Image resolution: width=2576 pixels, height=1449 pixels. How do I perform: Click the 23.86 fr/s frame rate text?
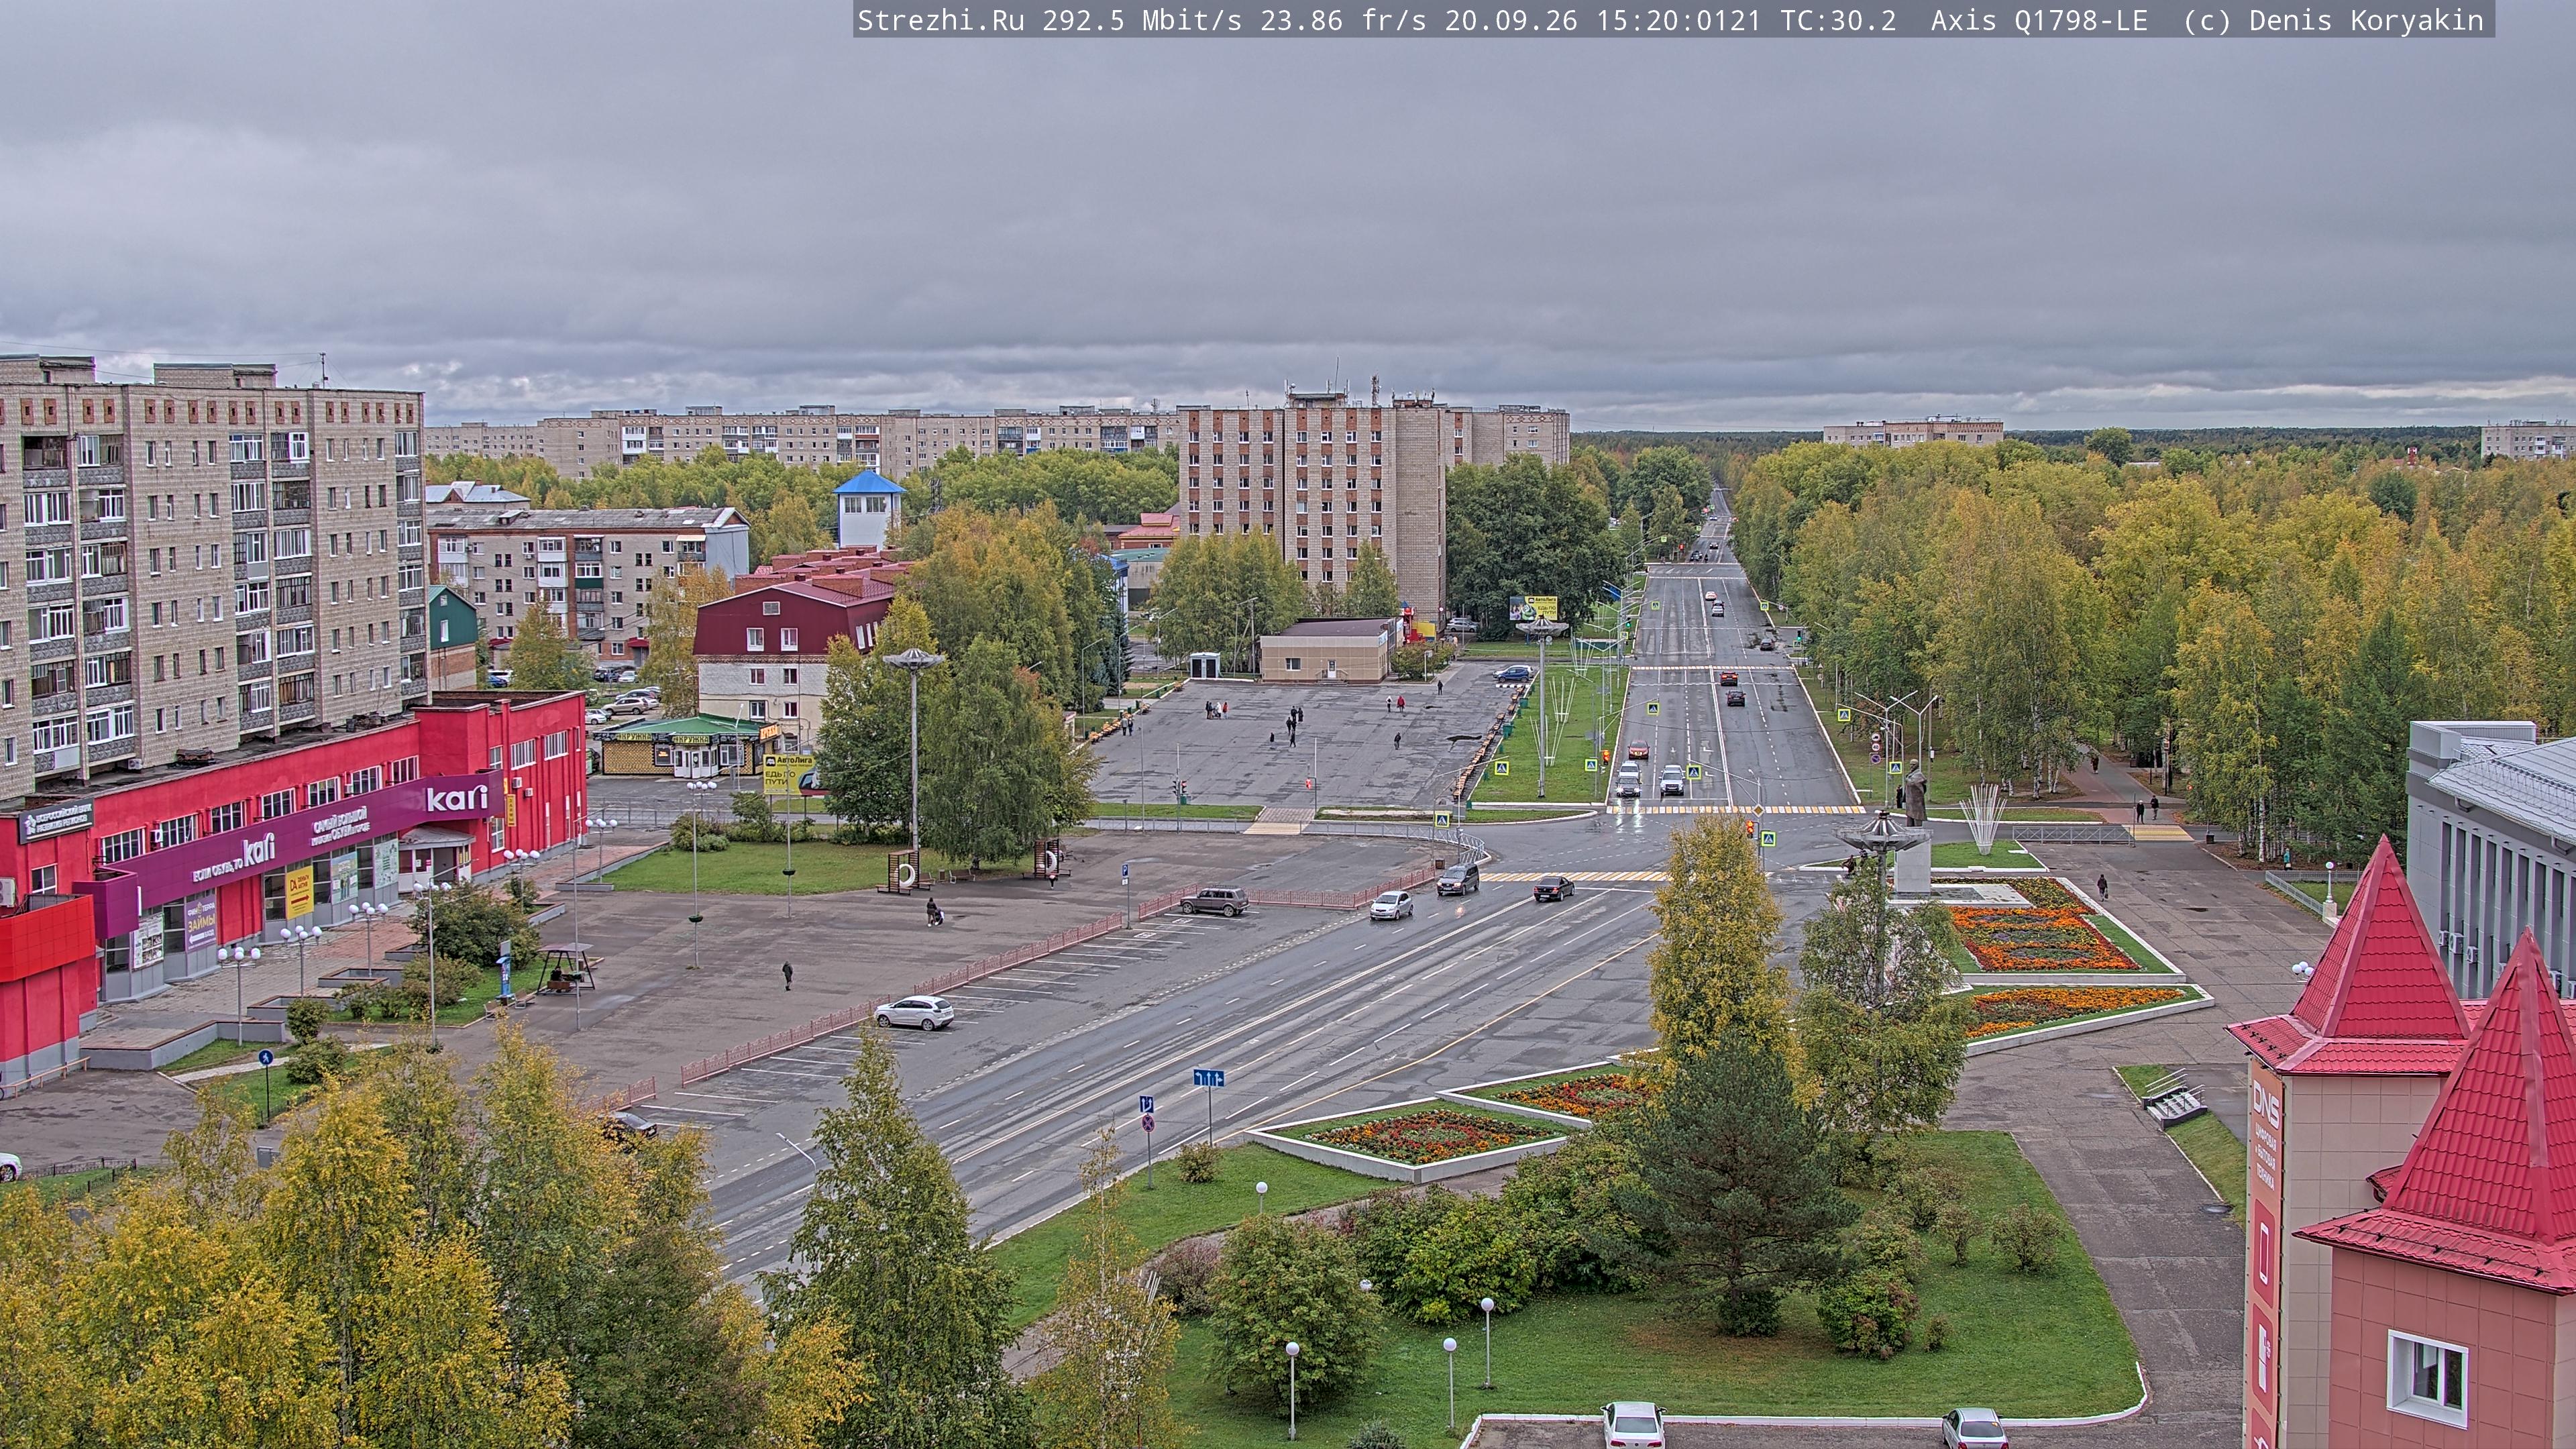(x=1343, y=21)
